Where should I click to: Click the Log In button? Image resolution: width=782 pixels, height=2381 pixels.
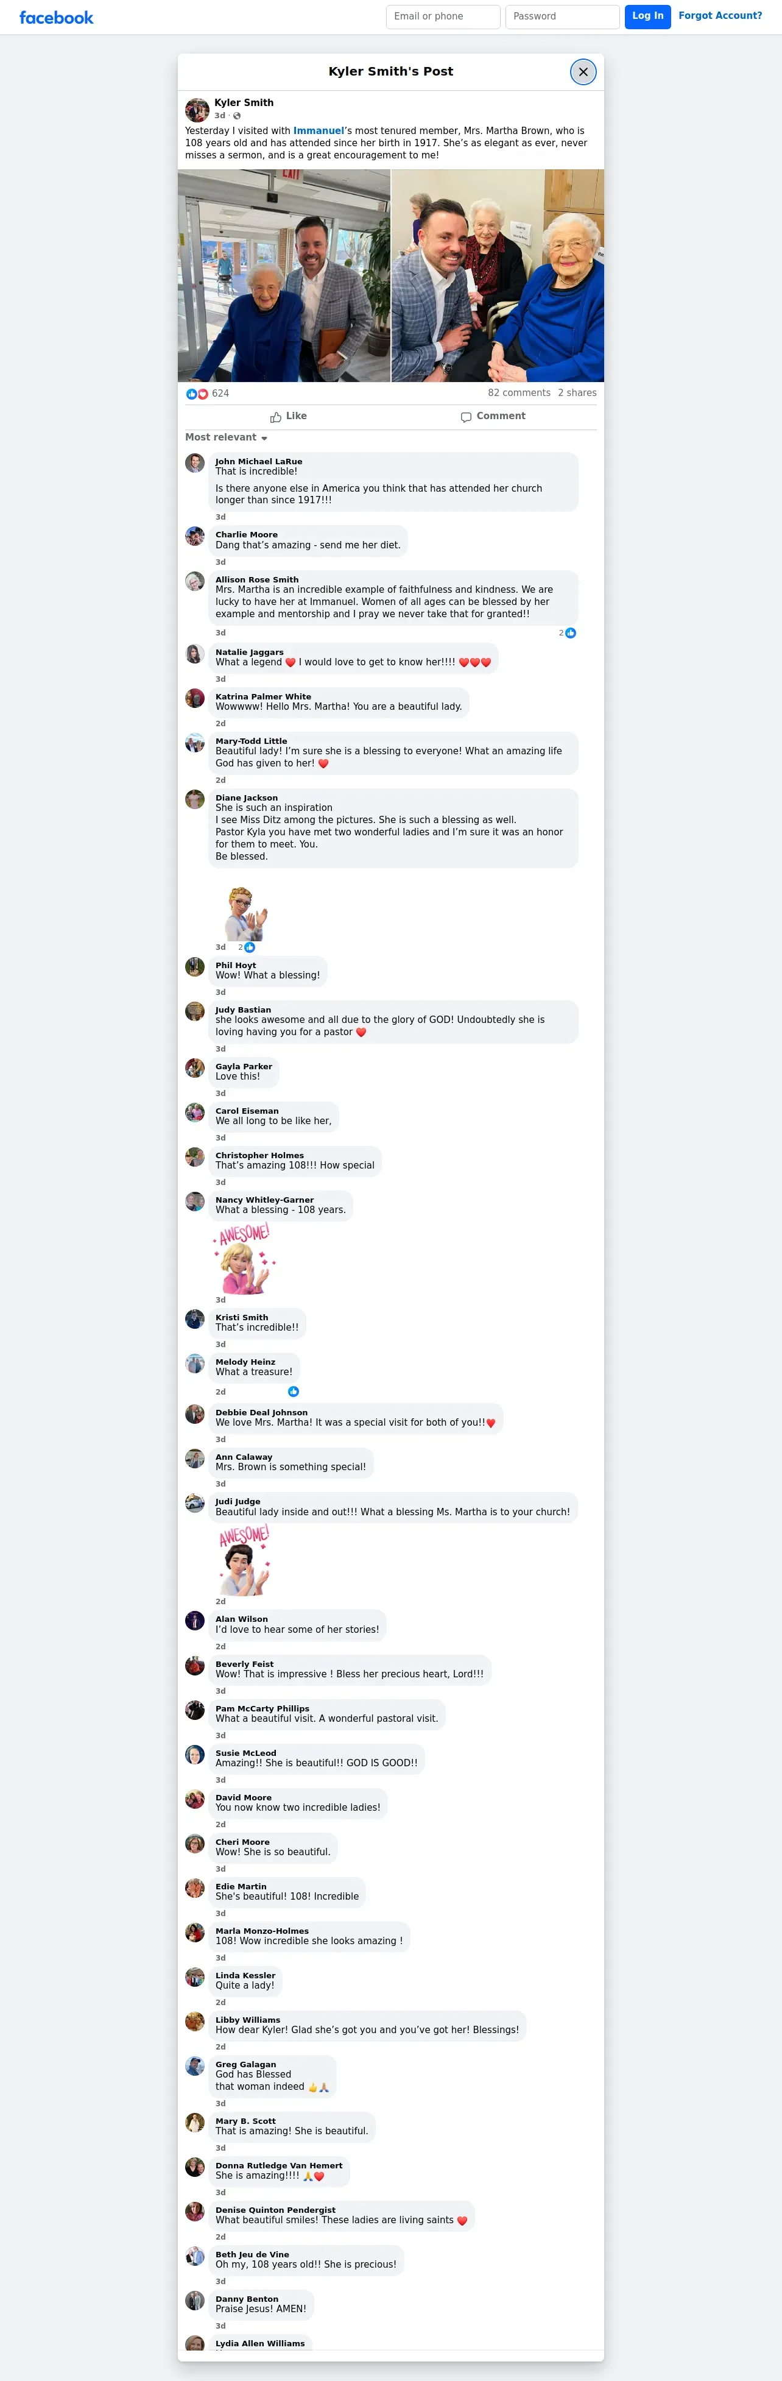tap(647, 16)
